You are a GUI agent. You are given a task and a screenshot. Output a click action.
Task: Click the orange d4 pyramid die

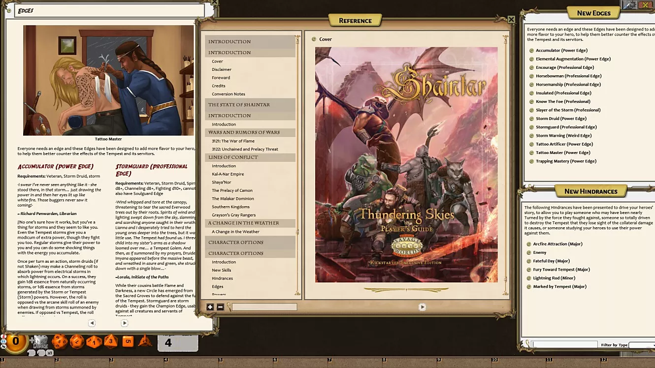(x=145, y=340)
